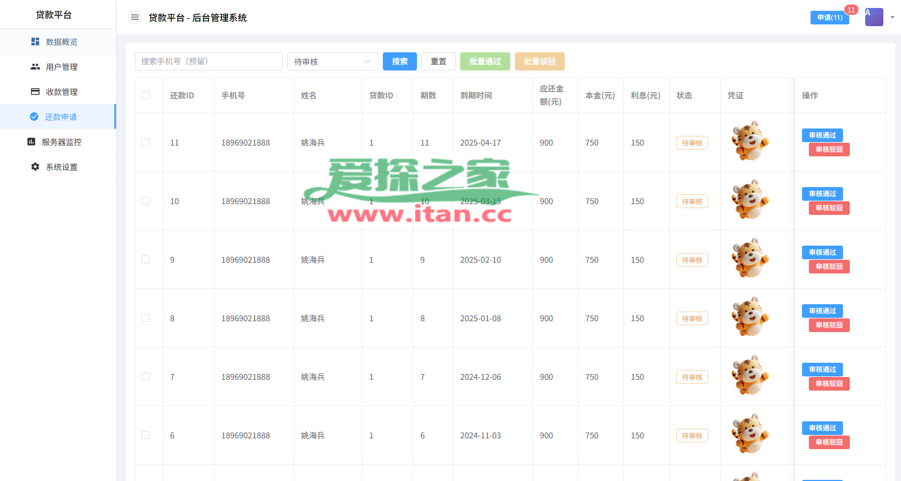Image resolution: width=901 pixels, height=481 pixels.
Task: Click the 系统设置 gear icon
Action: [x=35, y=167]
